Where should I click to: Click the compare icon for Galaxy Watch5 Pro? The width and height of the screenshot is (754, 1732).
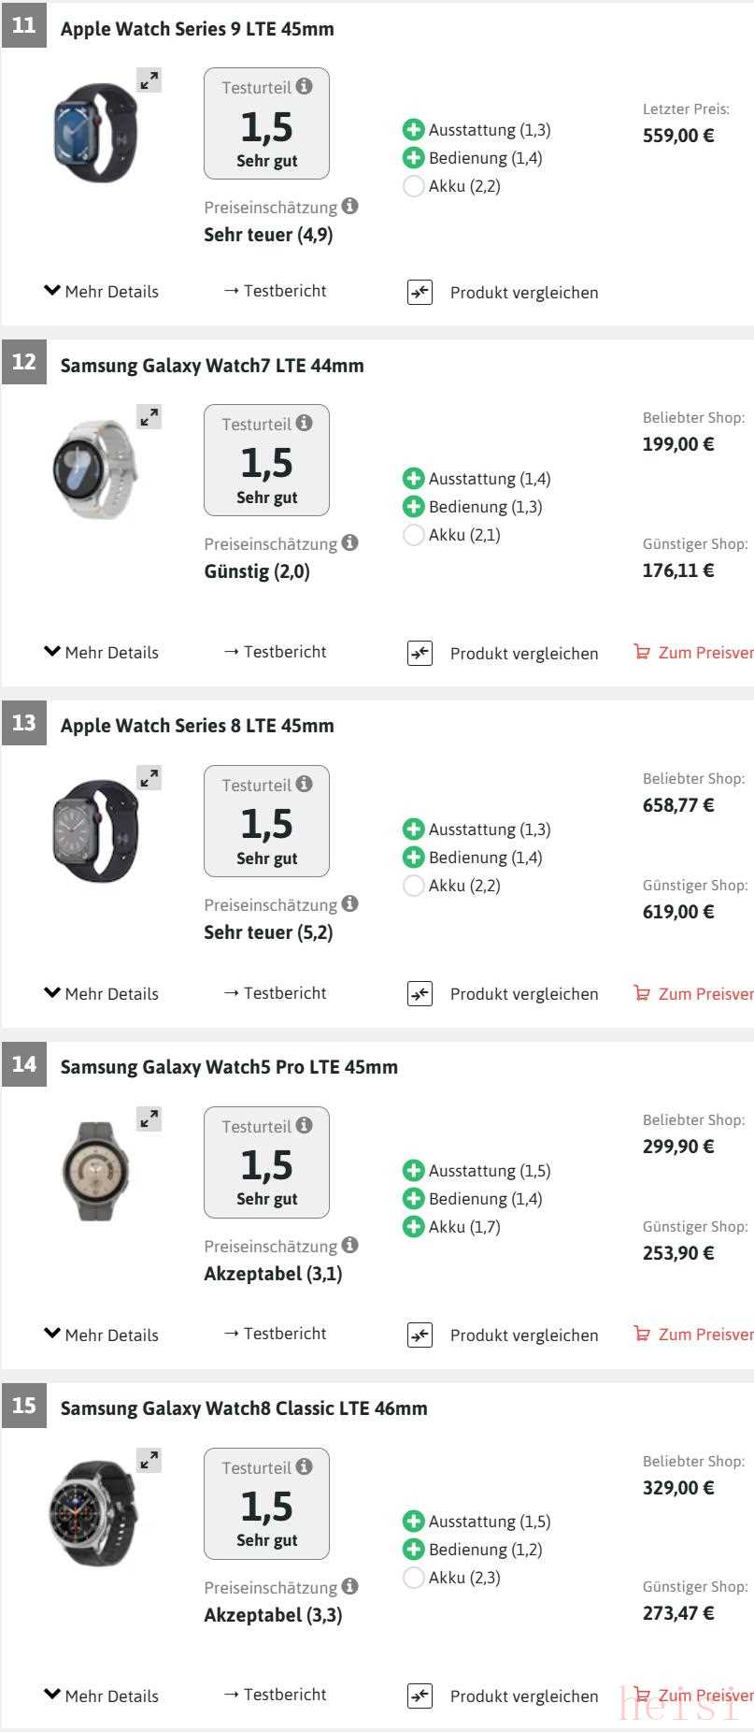click(420, 1335)
